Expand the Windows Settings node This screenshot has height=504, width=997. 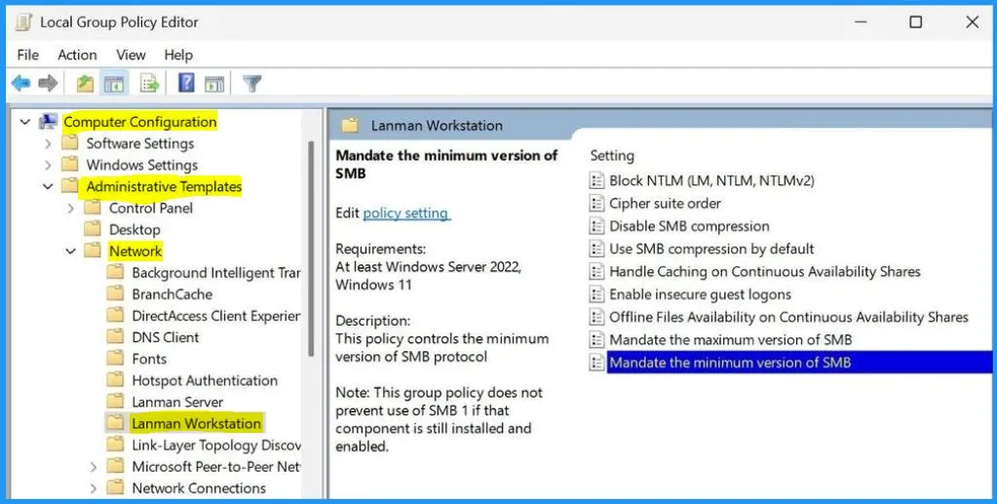click(x=49, y=166)
